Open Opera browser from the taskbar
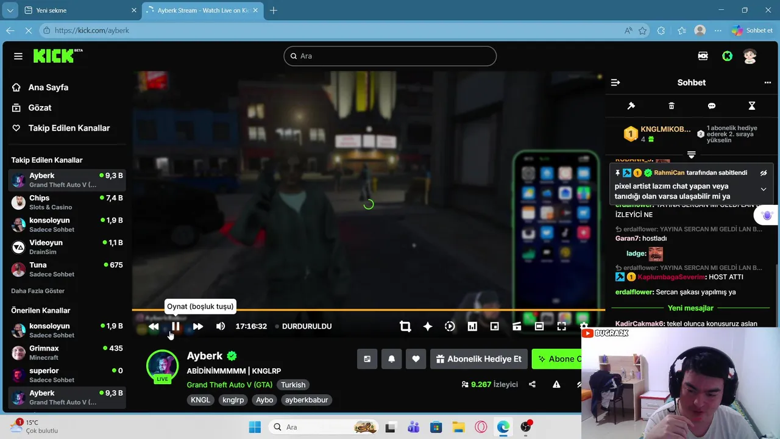This screenshot has width=780, height=439. [481, 427]
